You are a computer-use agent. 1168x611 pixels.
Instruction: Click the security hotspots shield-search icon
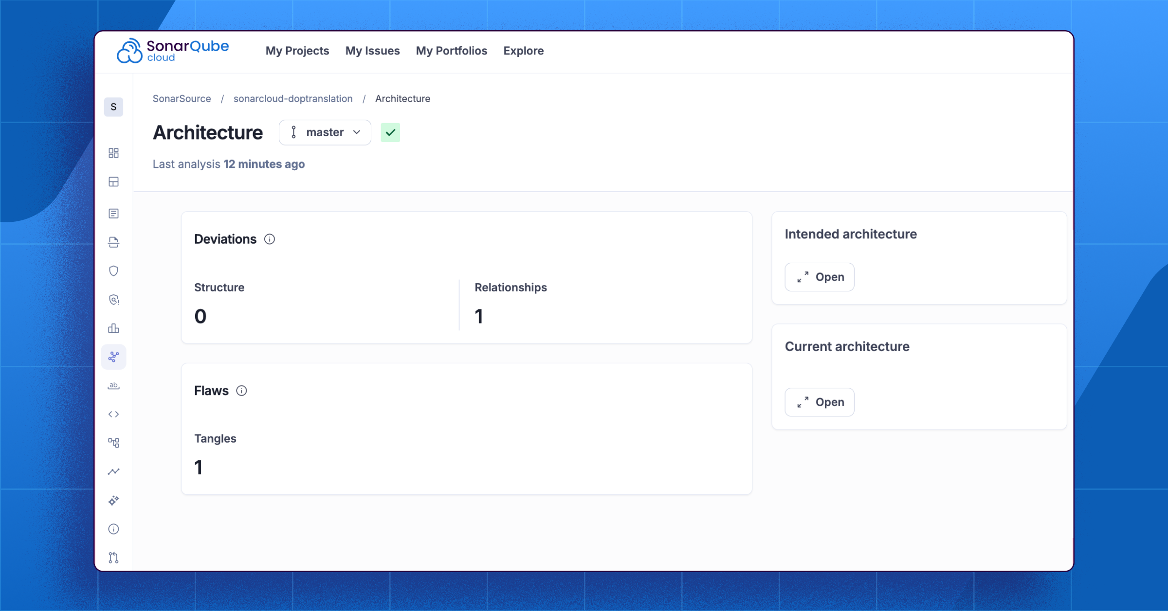[113, 300]
